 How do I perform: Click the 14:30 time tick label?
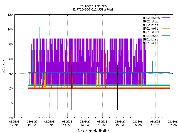(85, 126)
